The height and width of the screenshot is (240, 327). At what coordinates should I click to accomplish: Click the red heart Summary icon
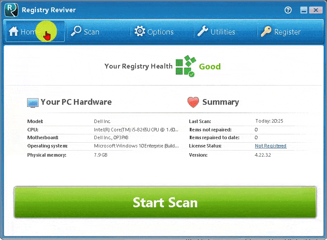[193, 102]
